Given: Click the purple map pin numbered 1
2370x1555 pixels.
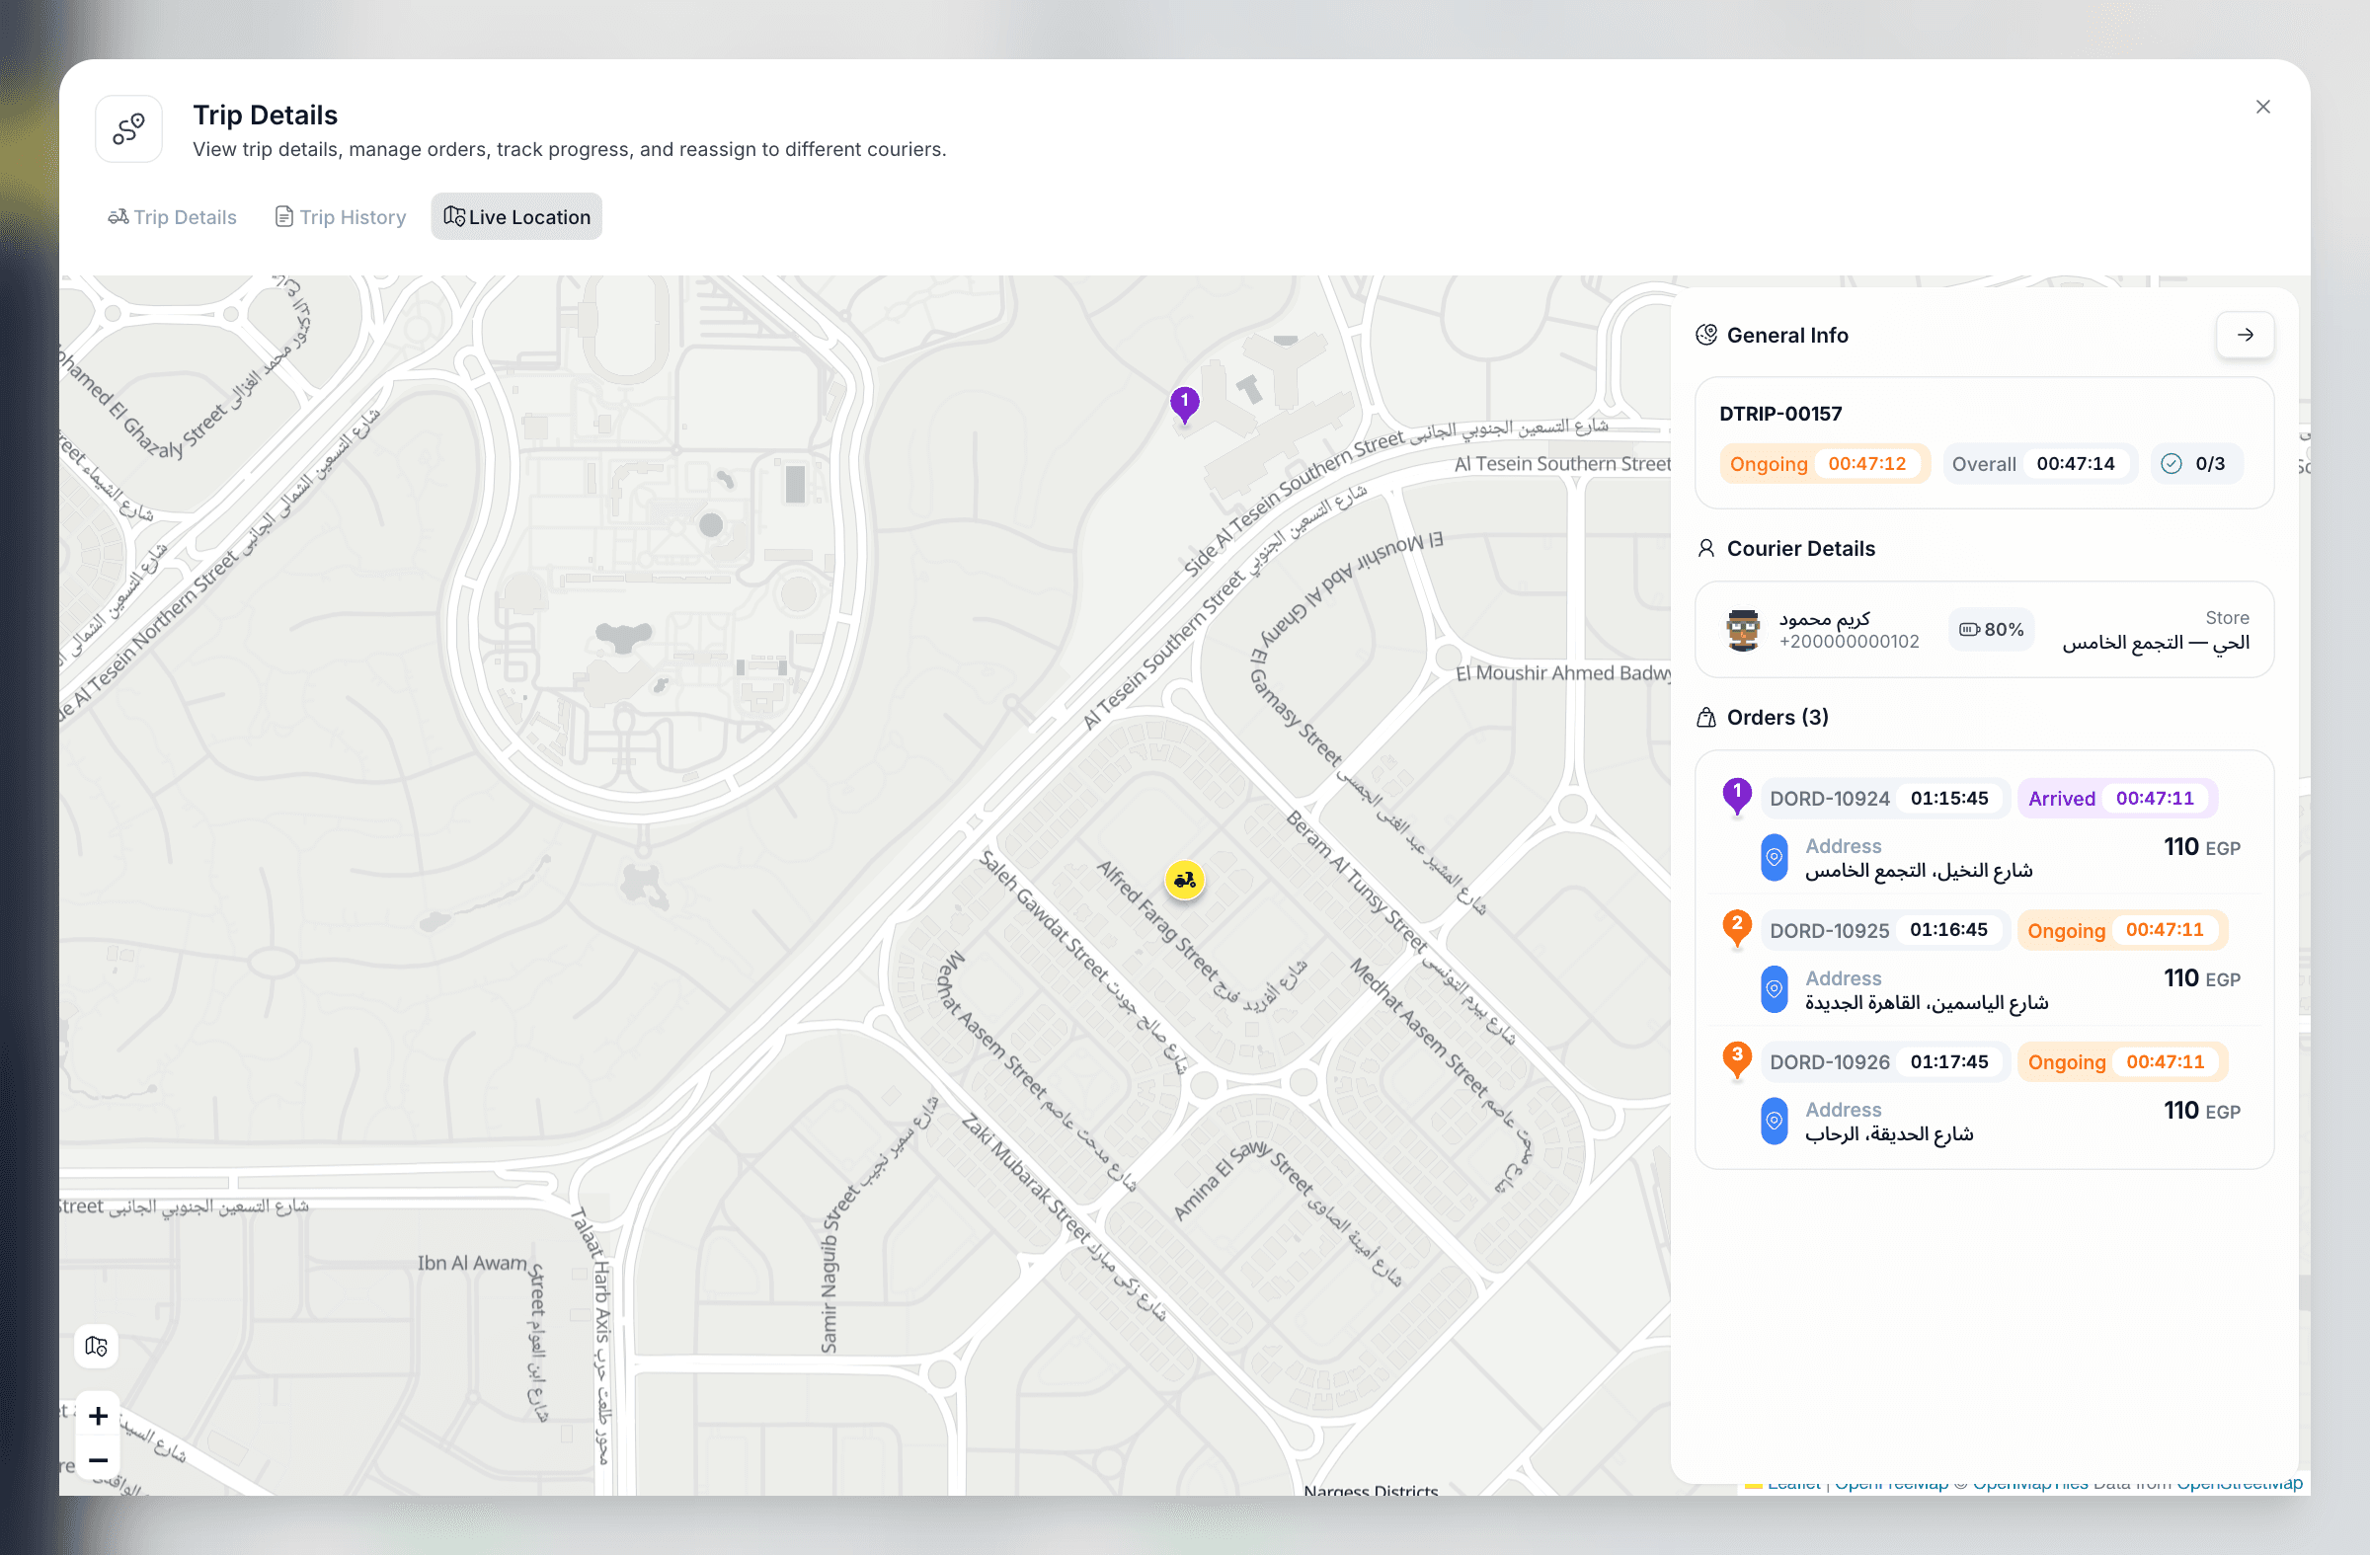Looking at the screenshot, I should tap(1184, 405).
